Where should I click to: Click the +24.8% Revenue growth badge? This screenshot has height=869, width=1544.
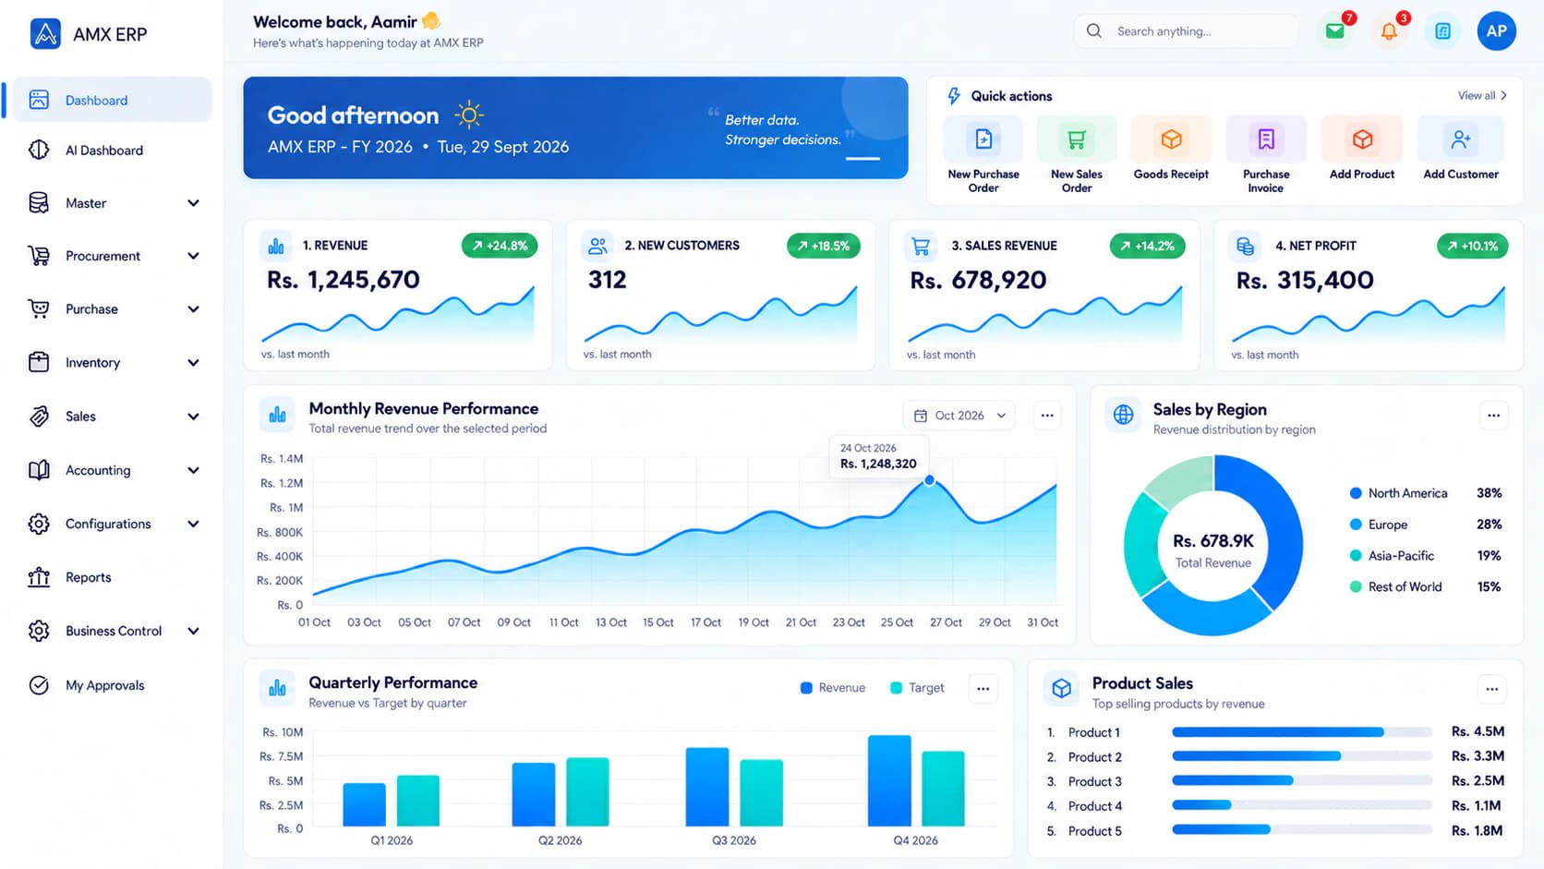coord(500,246)
